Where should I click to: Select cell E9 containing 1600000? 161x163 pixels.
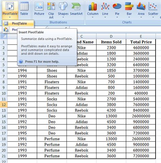[141, 88]
